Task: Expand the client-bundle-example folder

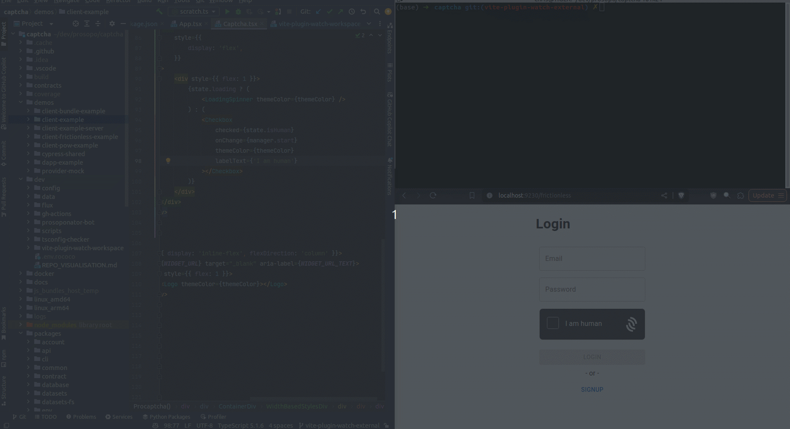Action: click(28, 111)
